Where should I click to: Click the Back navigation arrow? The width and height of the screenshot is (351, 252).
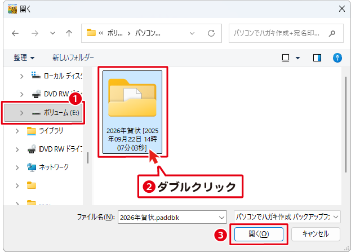click(15, 33)
